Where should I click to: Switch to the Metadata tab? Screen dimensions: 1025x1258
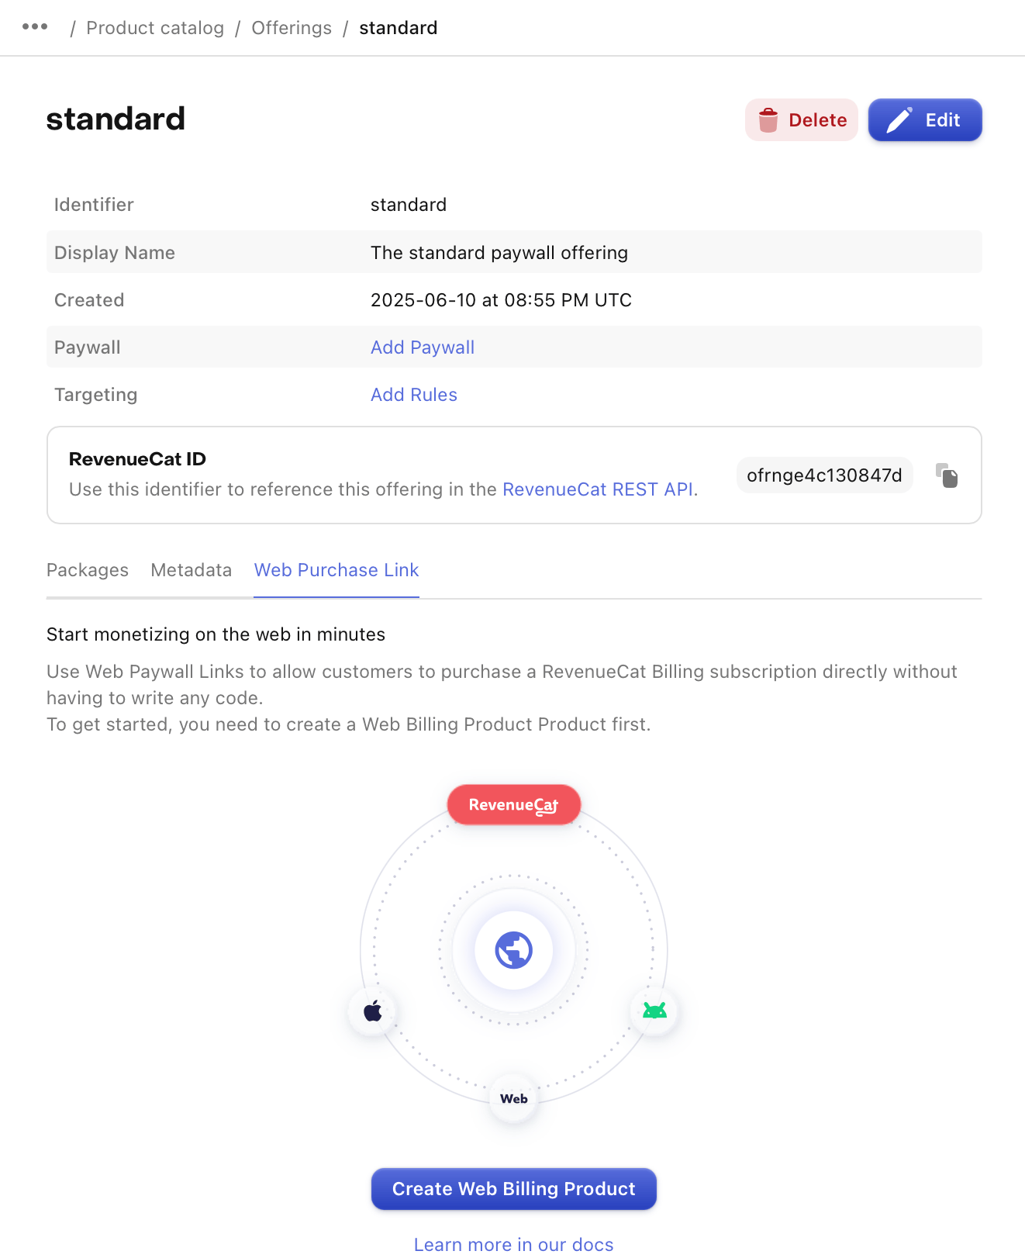(192, 570)
